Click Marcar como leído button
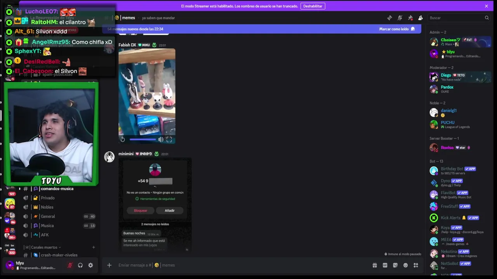This screenshot has height=279, width=497. point(397,29)
